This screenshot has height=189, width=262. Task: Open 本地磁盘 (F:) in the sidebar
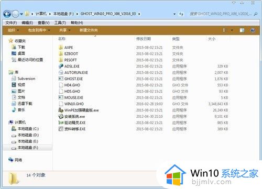pos(28,148)
